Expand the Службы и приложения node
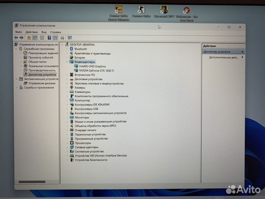The image size is (265, 199). point(16,88)
